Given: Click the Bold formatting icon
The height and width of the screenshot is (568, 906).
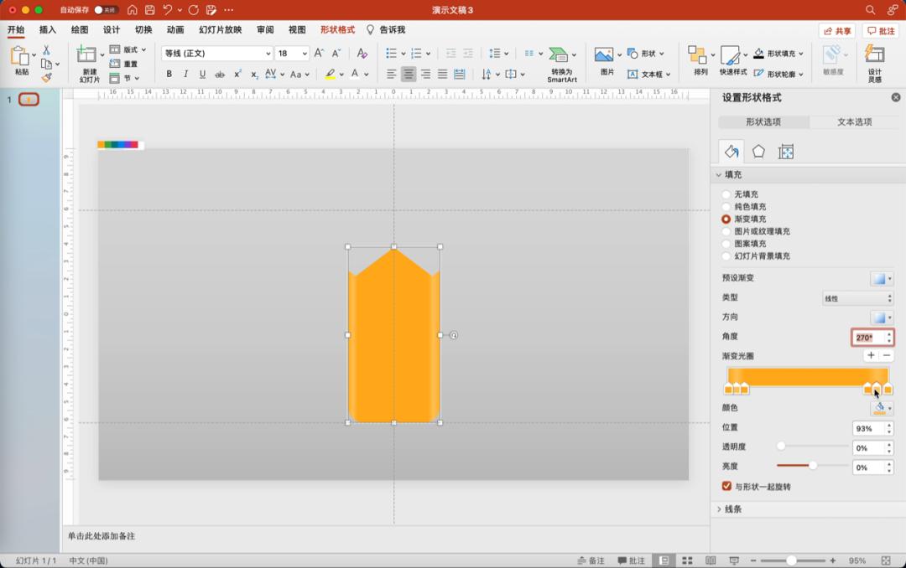Looking at the screenshot, I should coord(169,75).
